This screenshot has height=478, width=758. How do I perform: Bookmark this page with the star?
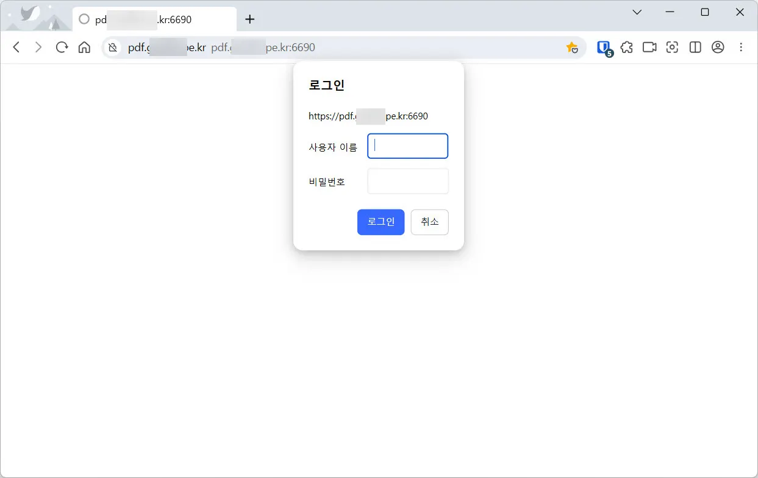click(572, 47)
